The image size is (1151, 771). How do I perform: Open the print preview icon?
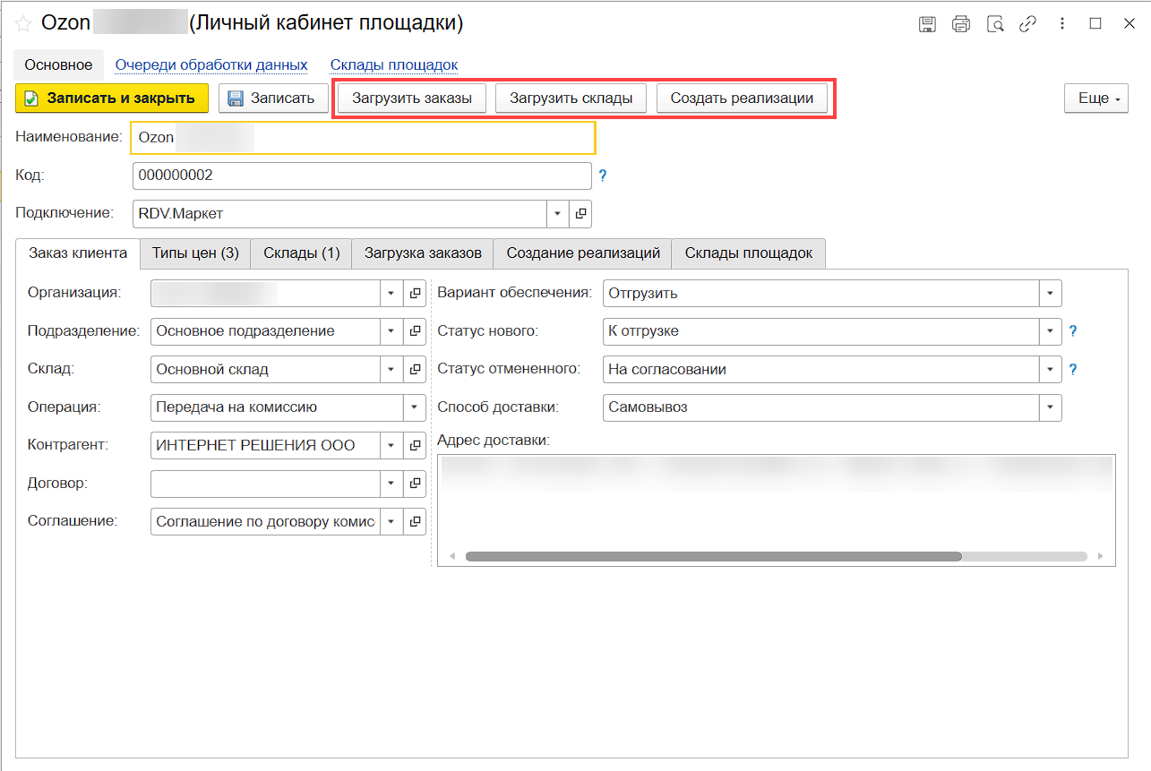coord(995,24)
